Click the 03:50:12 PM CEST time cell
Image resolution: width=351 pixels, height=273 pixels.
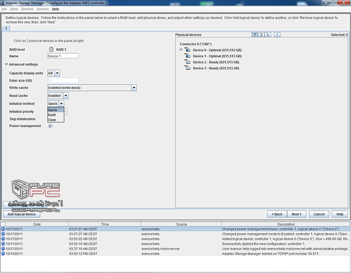[83, 253]
